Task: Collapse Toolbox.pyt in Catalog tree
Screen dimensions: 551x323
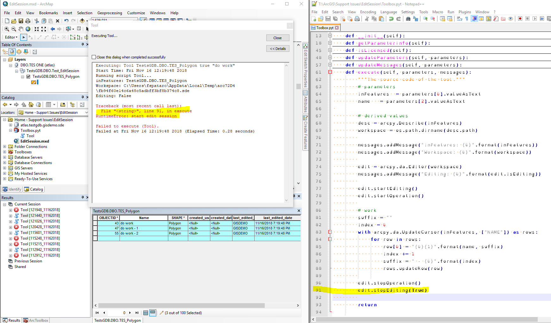Action: tap(11, 131)
